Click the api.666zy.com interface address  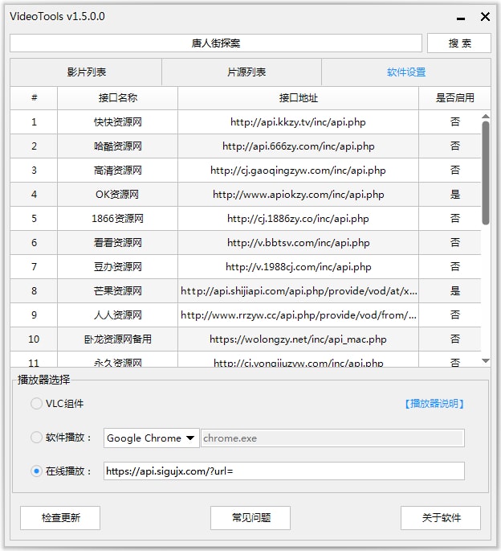click(x=298, y=146)
